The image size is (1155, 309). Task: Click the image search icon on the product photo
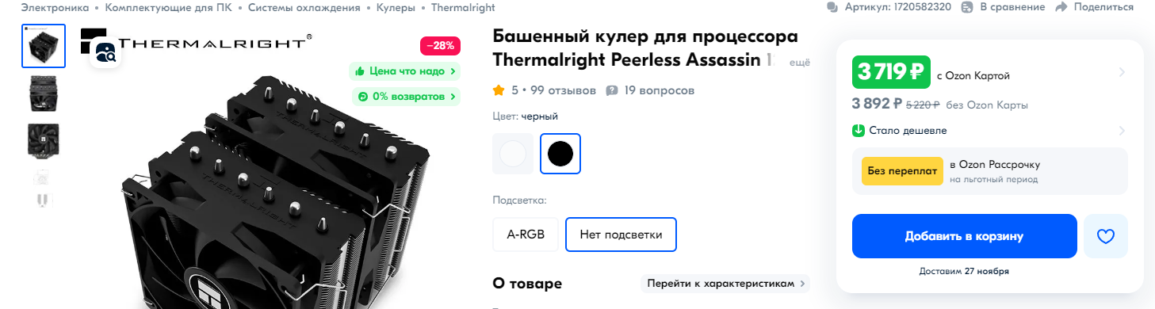[105, 54]
